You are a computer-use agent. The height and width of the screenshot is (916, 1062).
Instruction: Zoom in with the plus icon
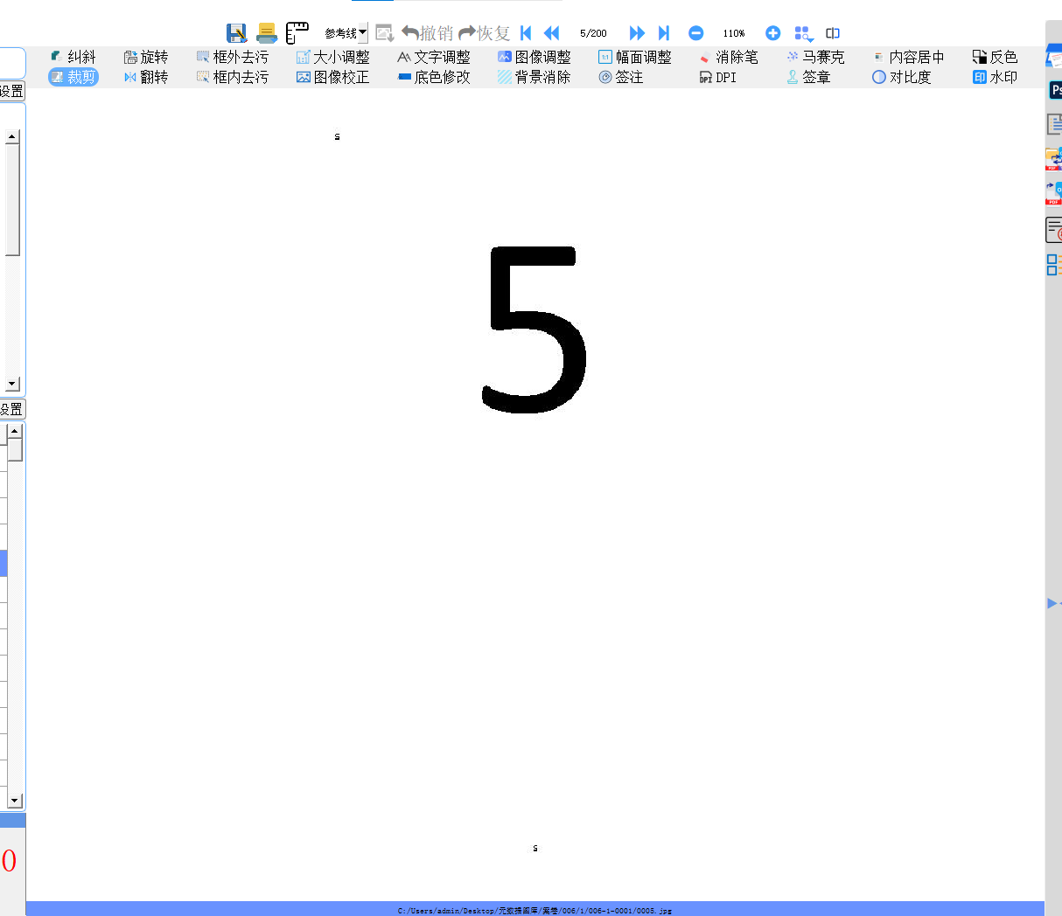[772, 33]
